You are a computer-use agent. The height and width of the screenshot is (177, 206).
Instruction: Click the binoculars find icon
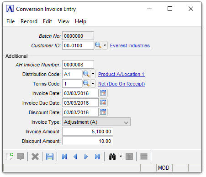[112, 157]
